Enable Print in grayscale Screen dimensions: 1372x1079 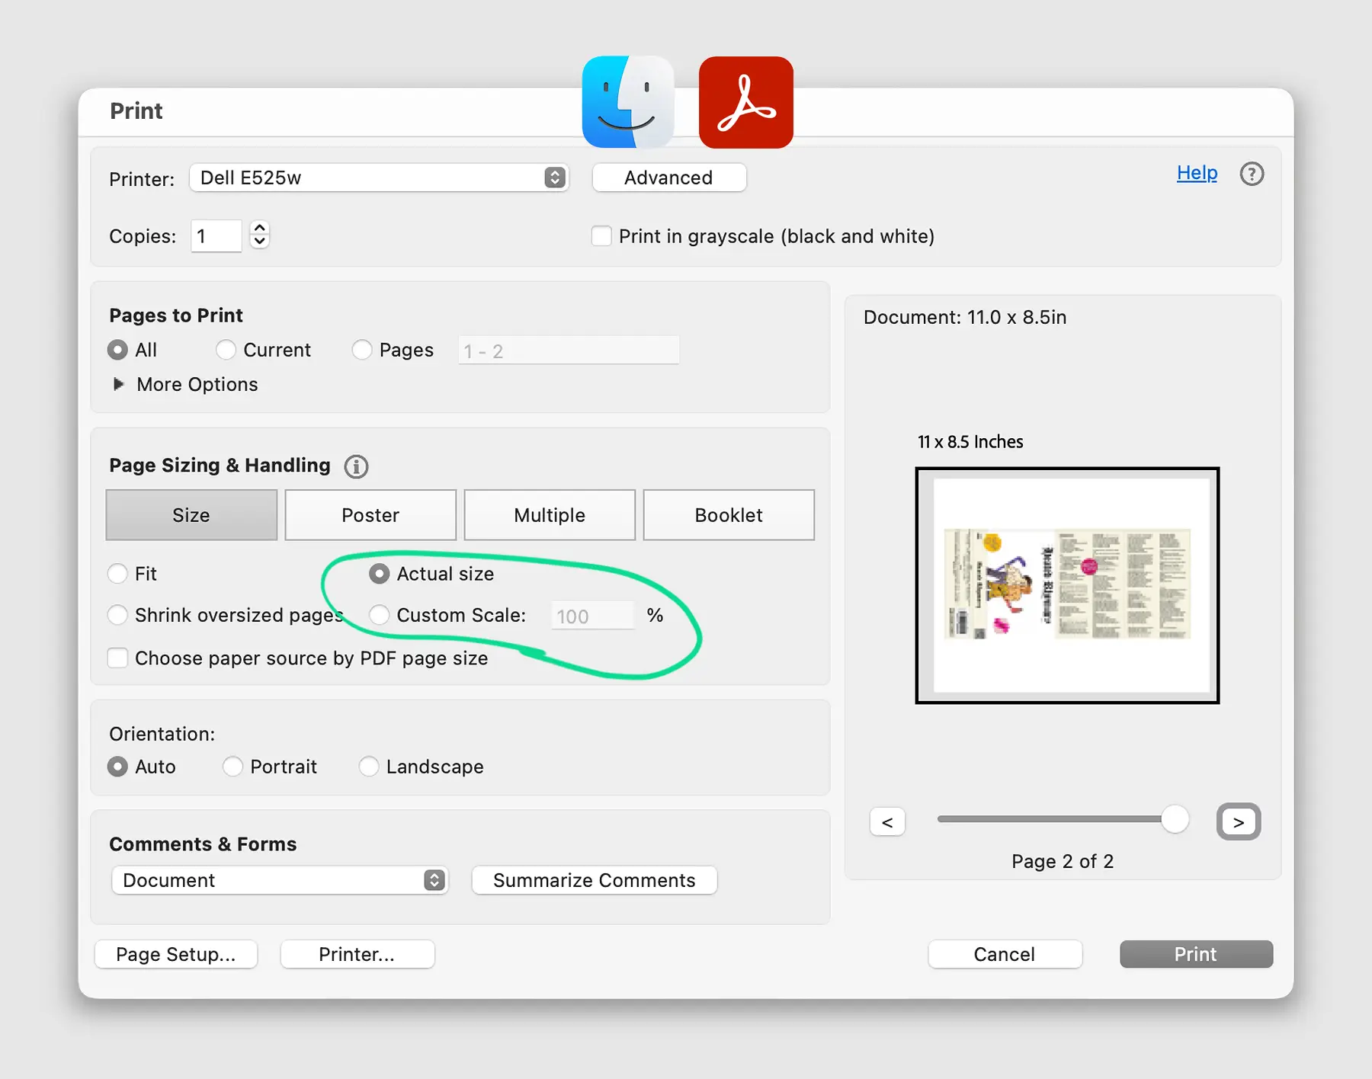[x=601, y=236]
